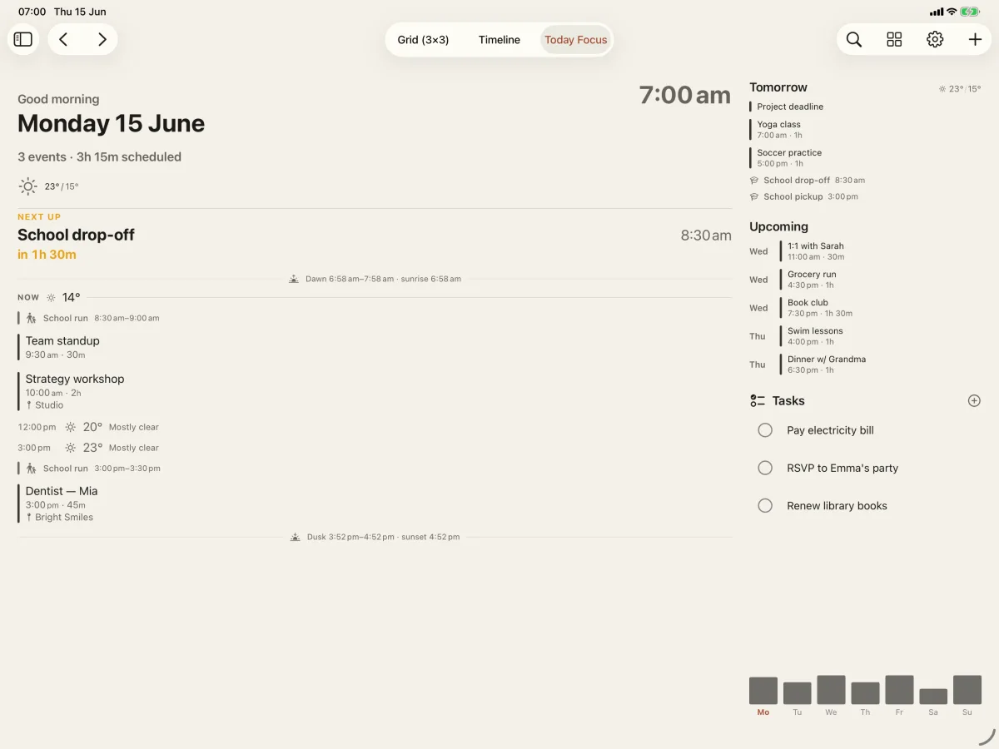The width and height of the screenshot is (999, 749).
Task: Open Book club upcoming event
Action: tap(820, 308)
